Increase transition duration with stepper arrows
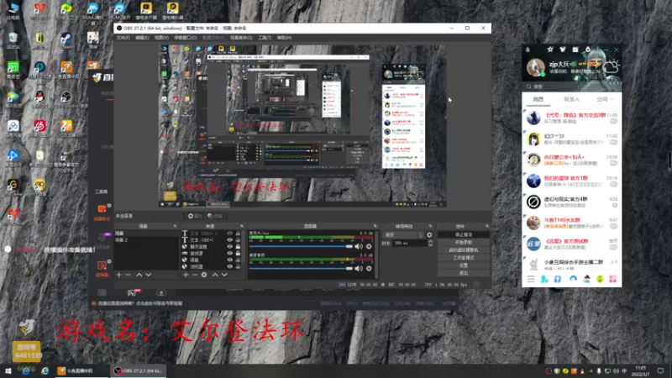The image size is (672, 378). (430, 241)
